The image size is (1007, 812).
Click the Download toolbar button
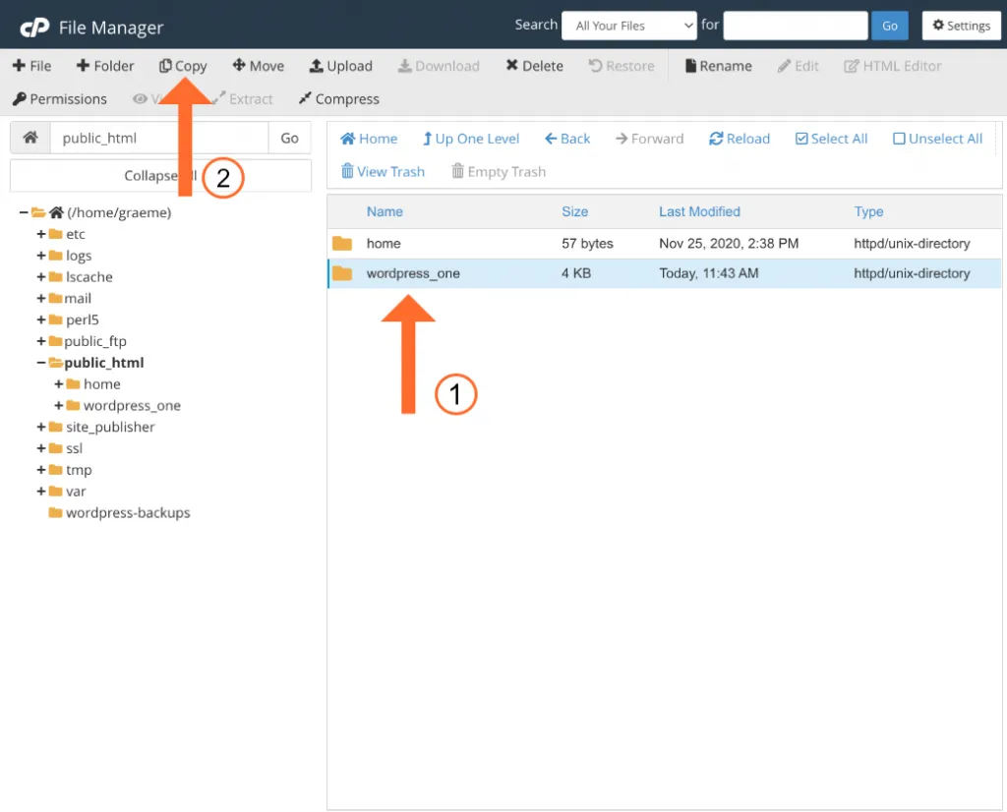pos(439,66)
